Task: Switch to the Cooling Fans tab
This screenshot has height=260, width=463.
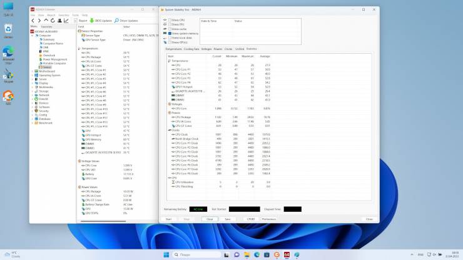Action: 191,49
